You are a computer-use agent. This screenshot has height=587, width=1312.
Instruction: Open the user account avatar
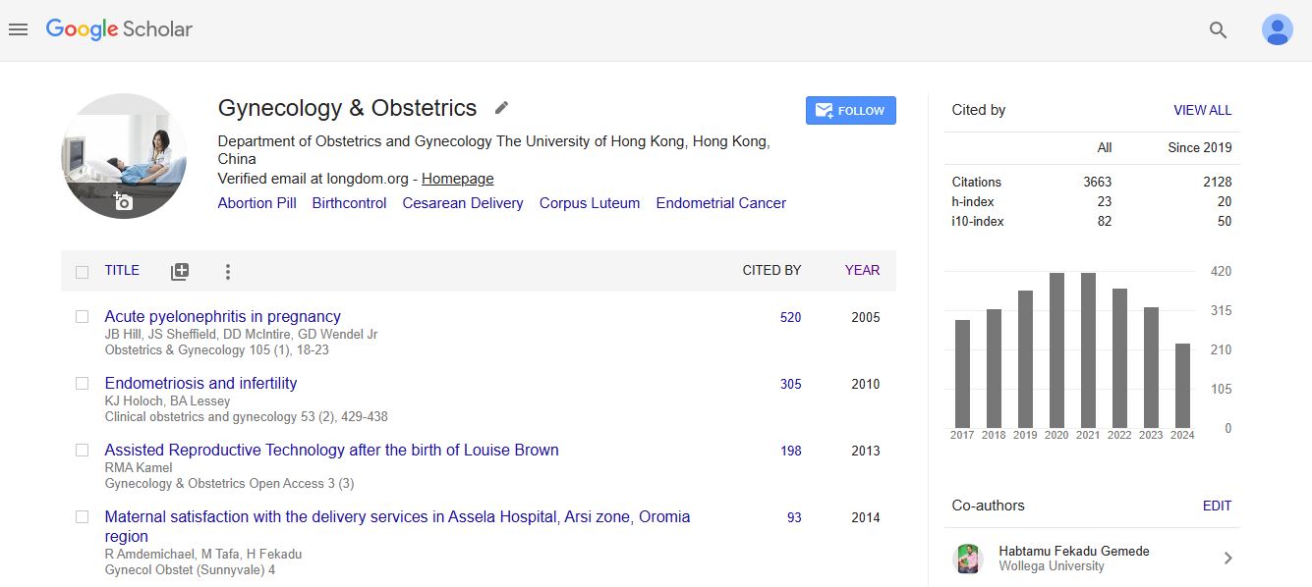coord(1277,30)
